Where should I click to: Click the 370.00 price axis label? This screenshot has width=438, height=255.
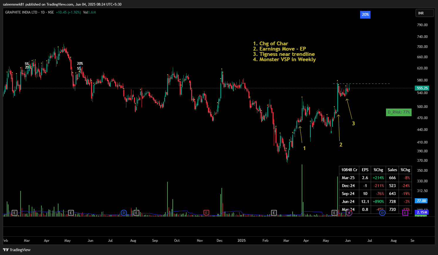[x=422, y=161]
